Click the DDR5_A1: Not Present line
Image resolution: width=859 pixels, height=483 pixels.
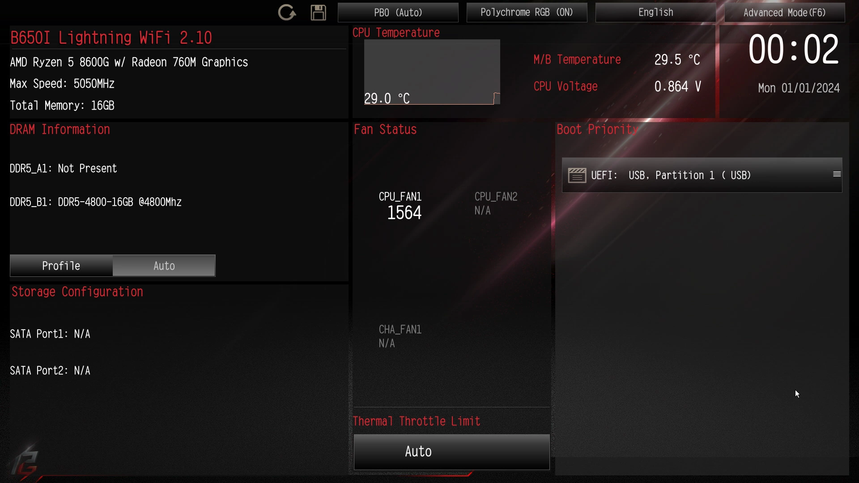point(63,169)
